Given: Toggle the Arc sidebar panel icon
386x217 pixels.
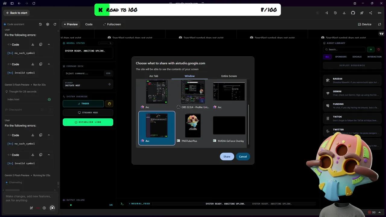Looking at the screenshot, I should point(12,3).
